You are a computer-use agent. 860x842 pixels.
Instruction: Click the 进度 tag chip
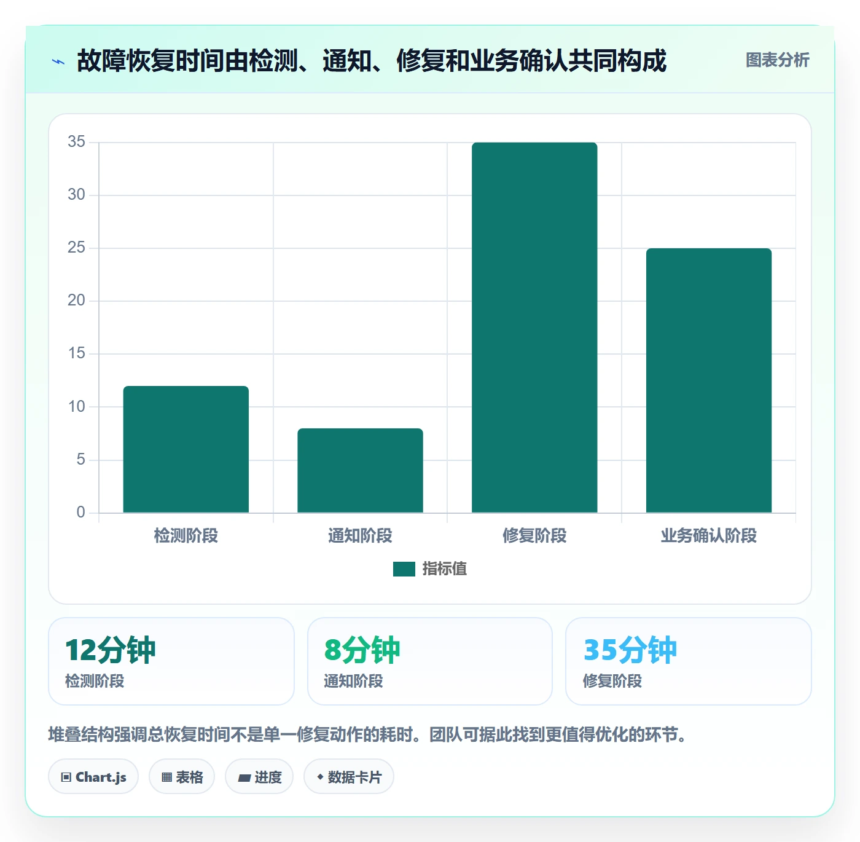click(x=259, y=777)
